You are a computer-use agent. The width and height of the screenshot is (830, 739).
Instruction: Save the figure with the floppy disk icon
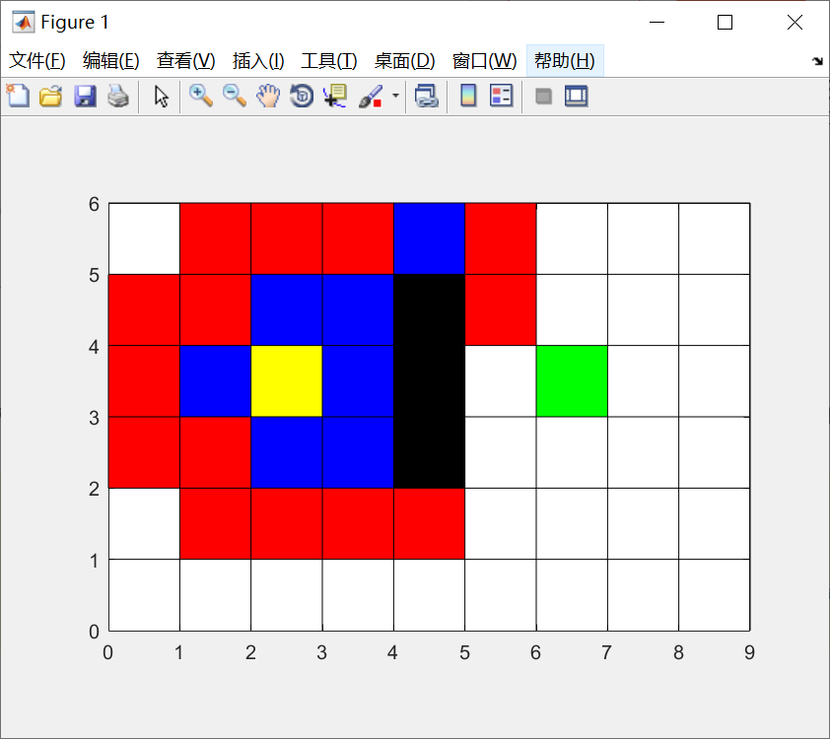(85, 97)
